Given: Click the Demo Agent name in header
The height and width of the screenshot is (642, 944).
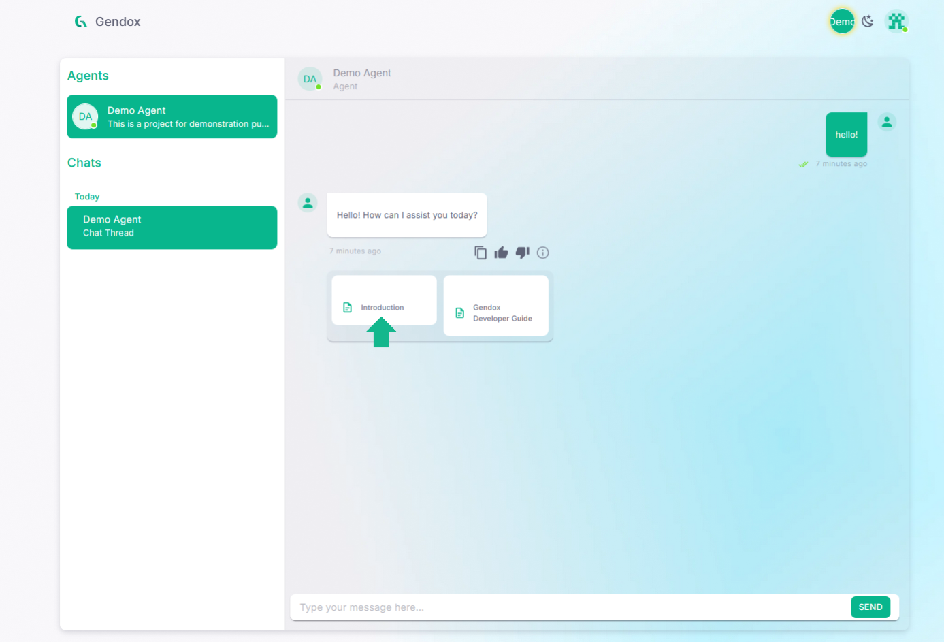Looking at the screenshot, I should pos(362,73).
